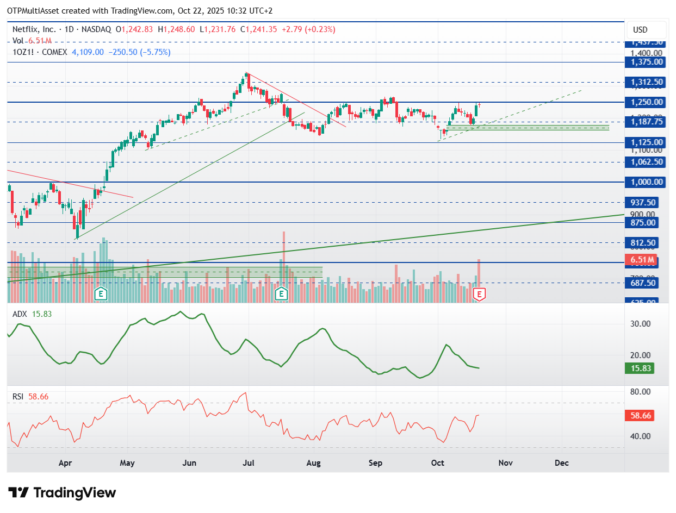
Task: Click the 1,375.00 price level label
Action: coord(646,62)
